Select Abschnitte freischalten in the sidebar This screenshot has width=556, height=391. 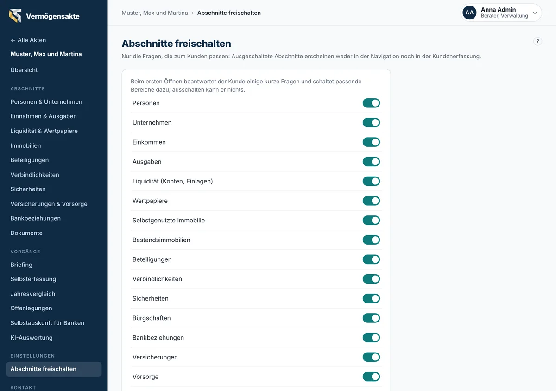point(54,369)
